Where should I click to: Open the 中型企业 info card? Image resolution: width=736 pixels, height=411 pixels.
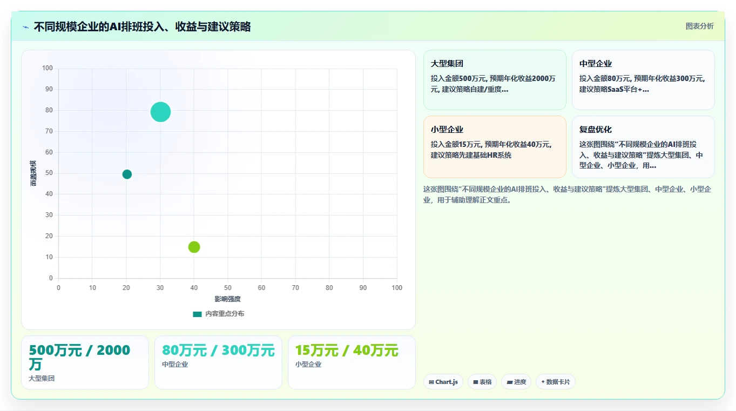(643, 80)
